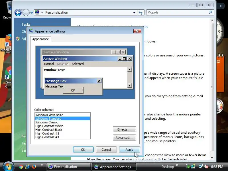Screen dimensions: 228x171
Task: Click the Refresh button beside address bar
Action: point(141,13)
